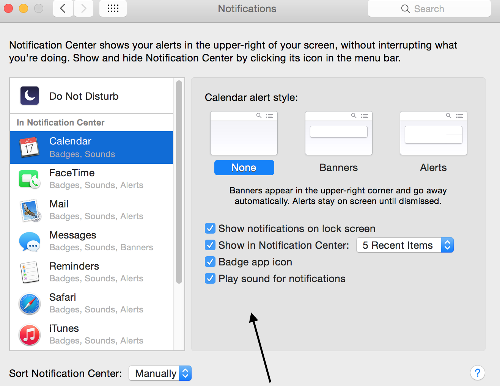This screenshot has height=386, width=500.
Task: Click 'Badges, Sounds, Banners' text under Messages
Action: point(101,247)
